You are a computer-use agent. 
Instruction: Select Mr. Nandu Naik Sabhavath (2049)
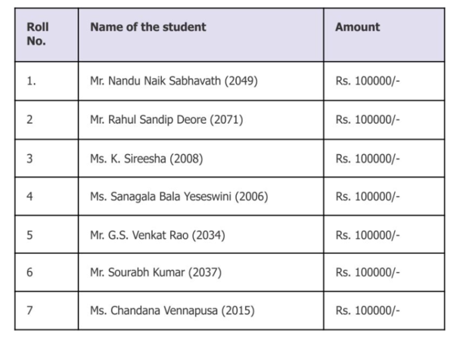(173, 82)
